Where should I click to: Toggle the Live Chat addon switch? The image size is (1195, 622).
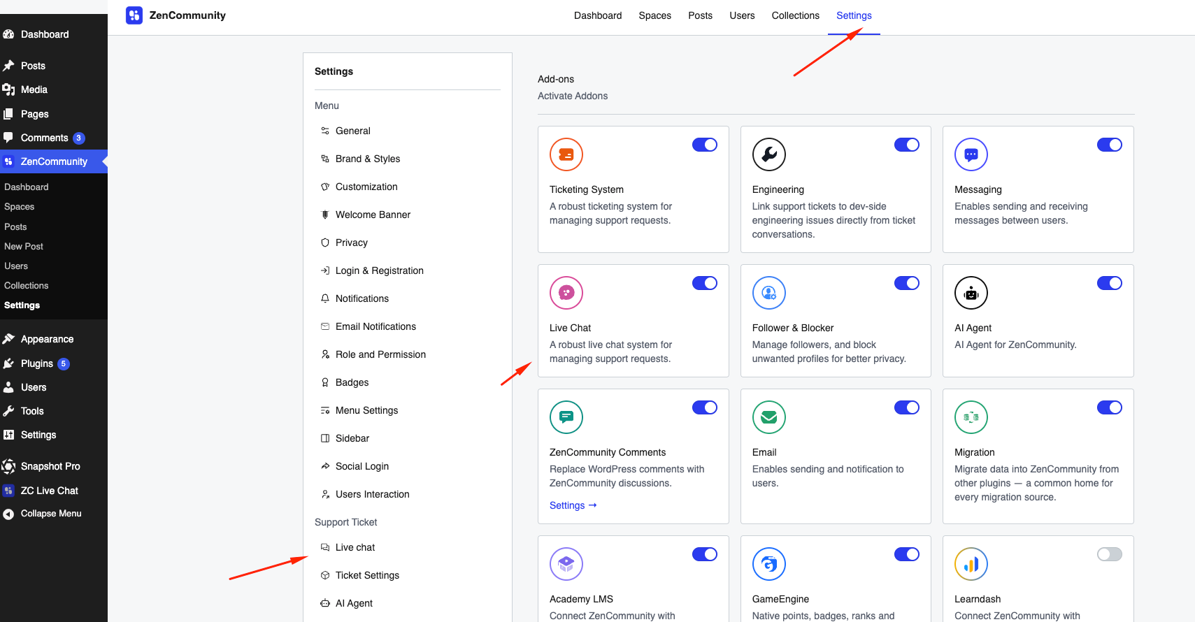tap(705, 283)
